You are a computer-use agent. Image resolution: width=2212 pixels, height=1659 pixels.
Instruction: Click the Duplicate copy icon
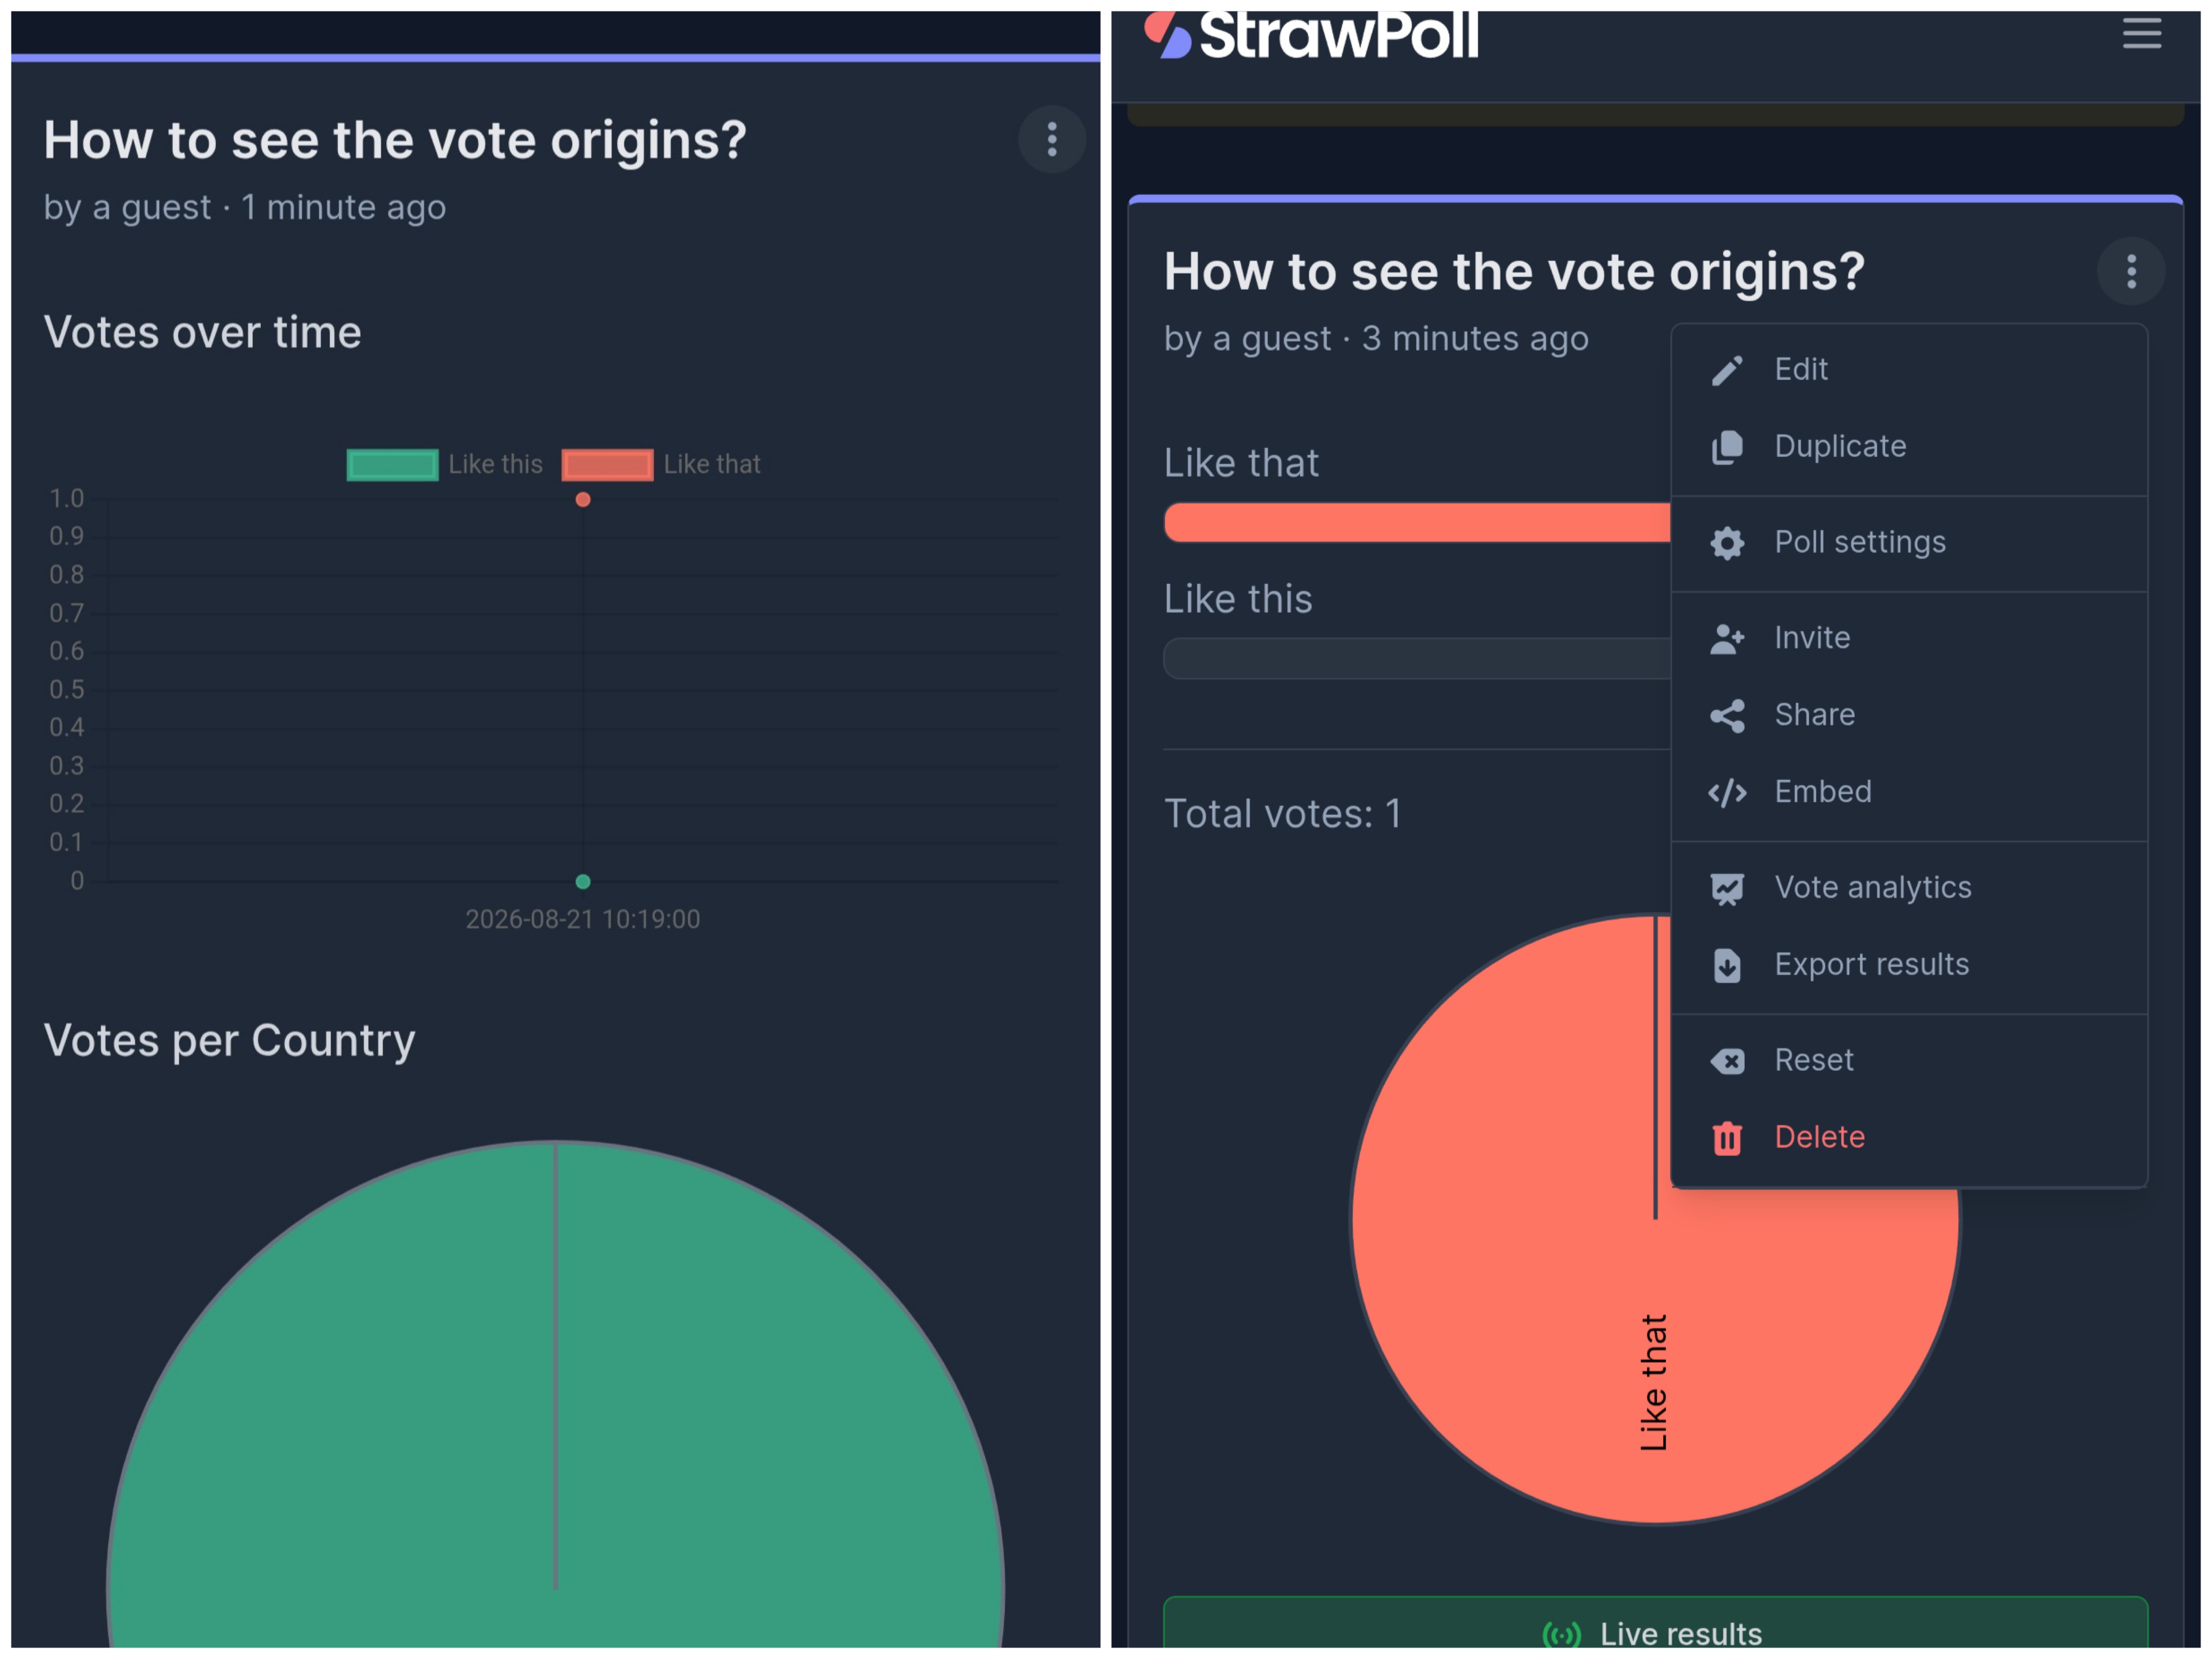1727,447
